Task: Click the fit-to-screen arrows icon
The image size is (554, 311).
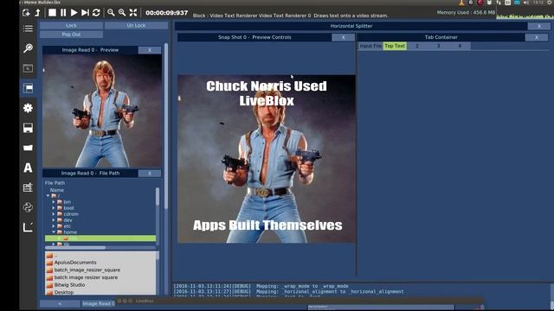Action: [x=133, y=13]
